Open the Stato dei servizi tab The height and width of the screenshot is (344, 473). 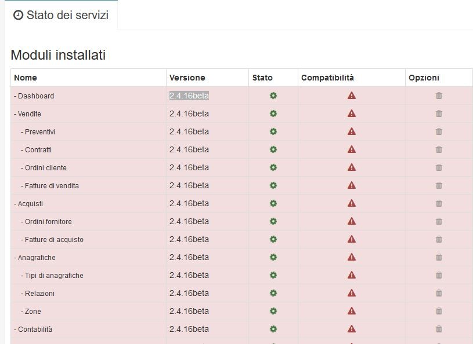[x=61, y=15]
